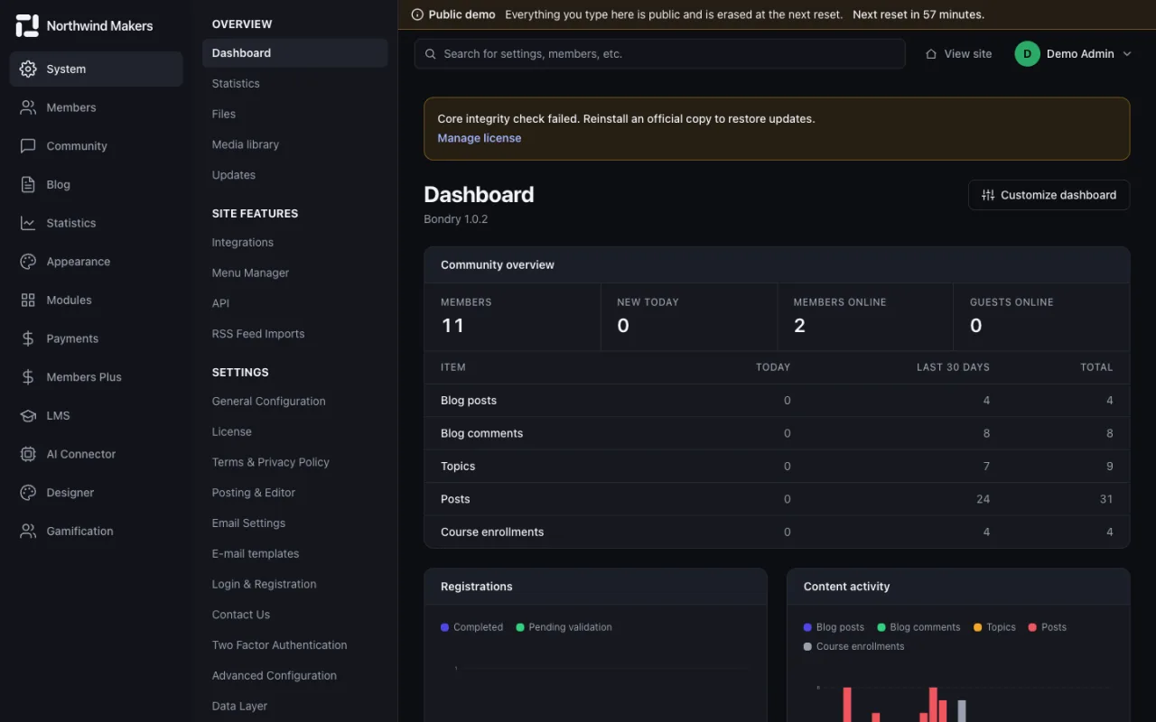Open Statistics via its chart icon in main sidebar
The width and height of the screenshot is (1156, 722).
28,223
